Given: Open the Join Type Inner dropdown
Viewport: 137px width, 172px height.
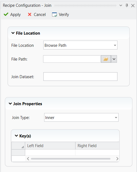Looking at the screenshot, I should pyautogui.click(x=81, y=117).
